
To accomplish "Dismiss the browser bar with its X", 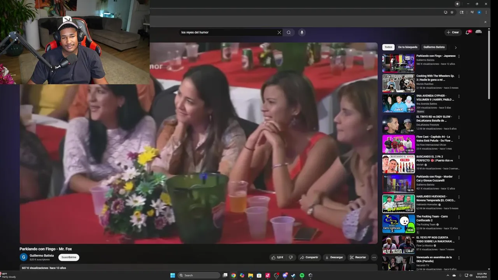I will point(485,22).
